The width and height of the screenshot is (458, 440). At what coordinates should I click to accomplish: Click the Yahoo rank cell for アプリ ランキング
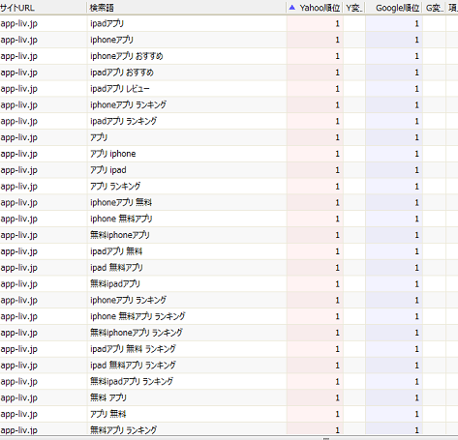tap(315, 187)
